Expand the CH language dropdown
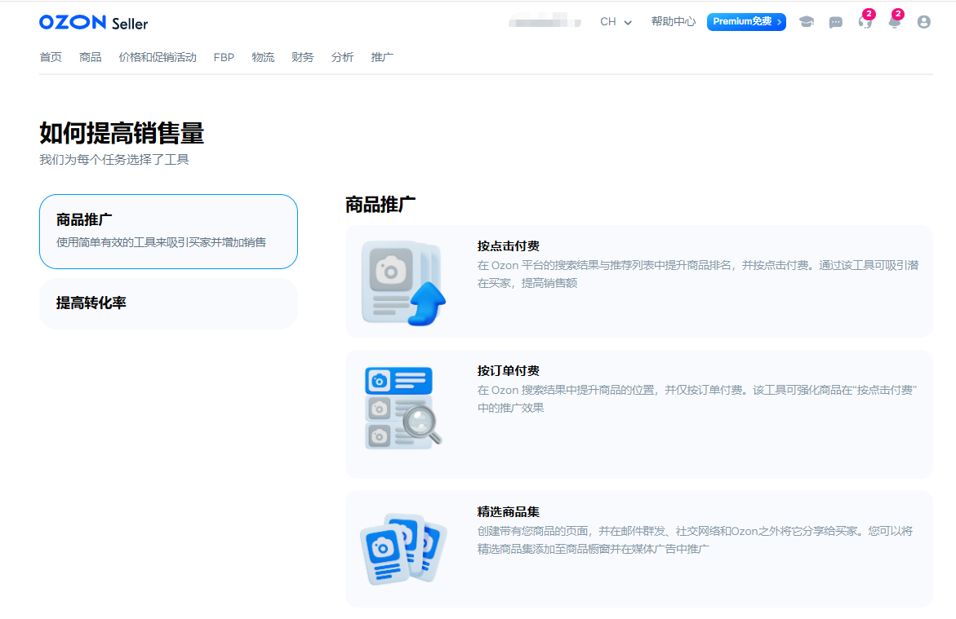Image resolution: width=956 pixels, height=619 pixels. pos(614,22)
